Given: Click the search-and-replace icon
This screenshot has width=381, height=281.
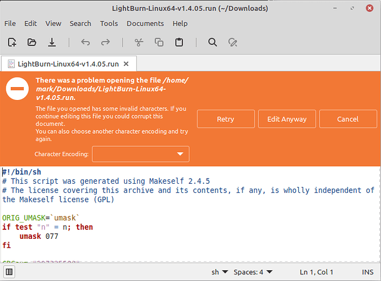Looking at the screenshot, I should (232, 42).
